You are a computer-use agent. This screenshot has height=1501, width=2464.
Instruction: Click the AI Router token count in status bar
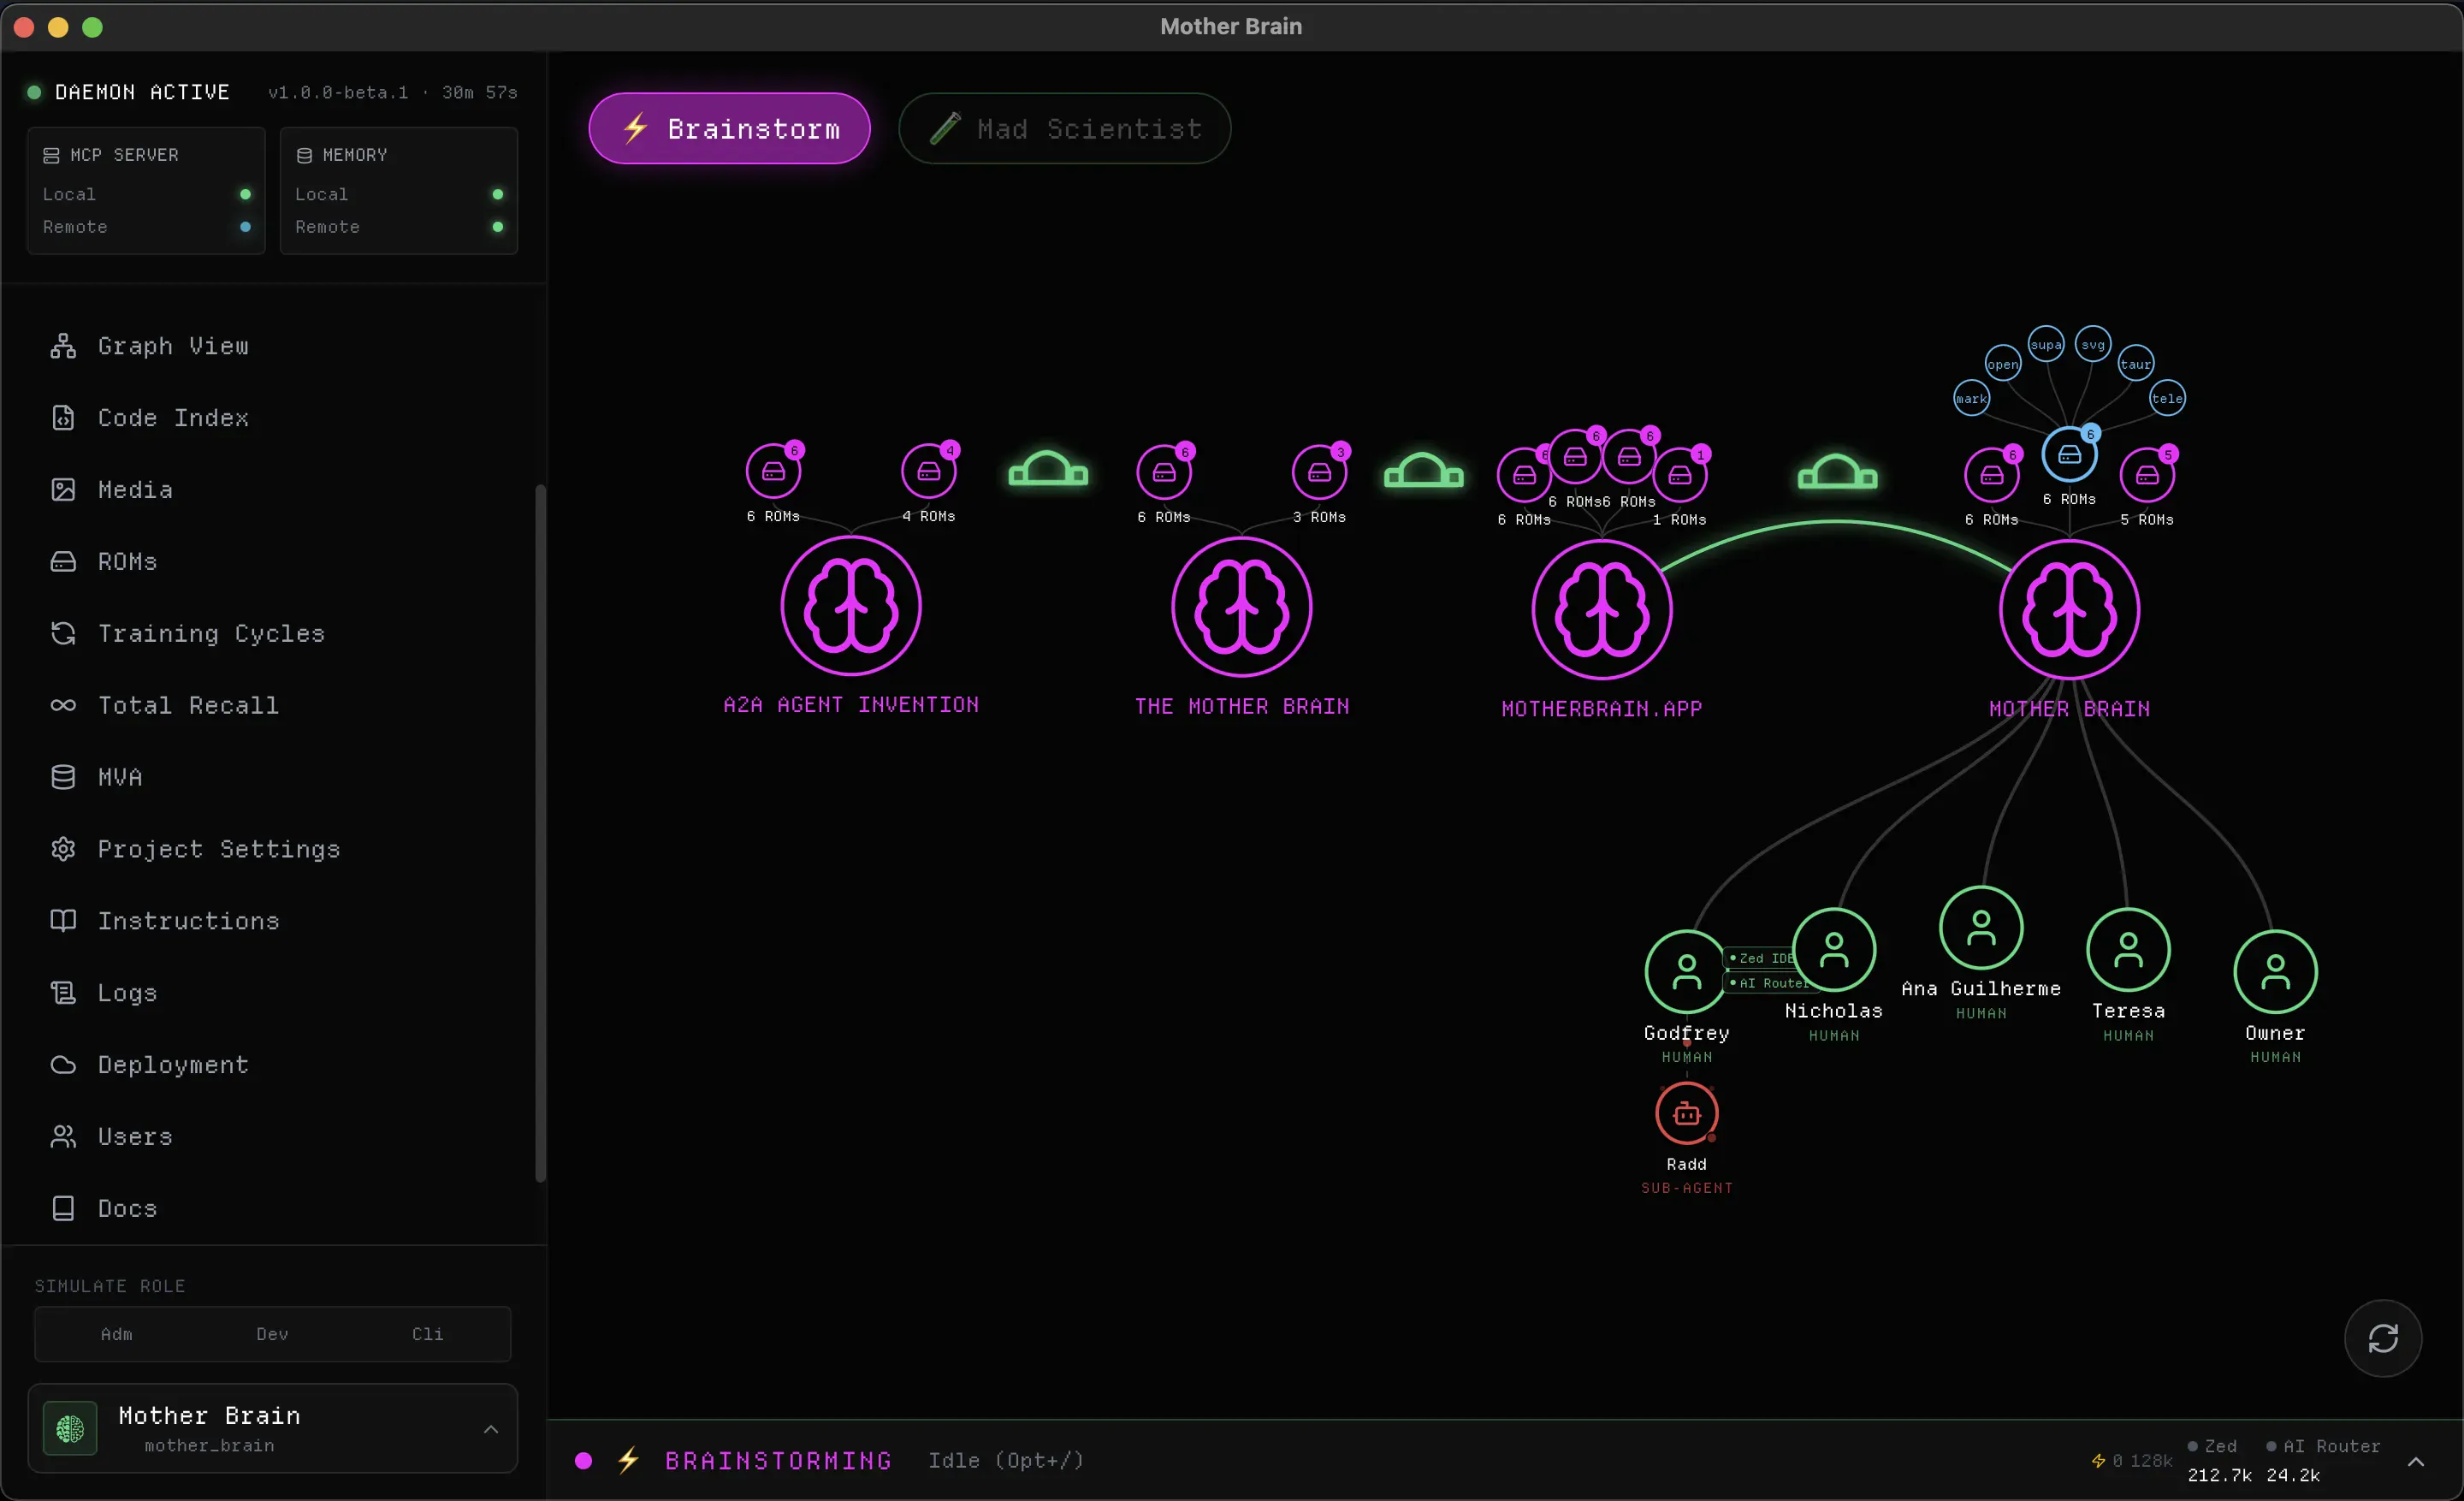click(2293, 1476)
